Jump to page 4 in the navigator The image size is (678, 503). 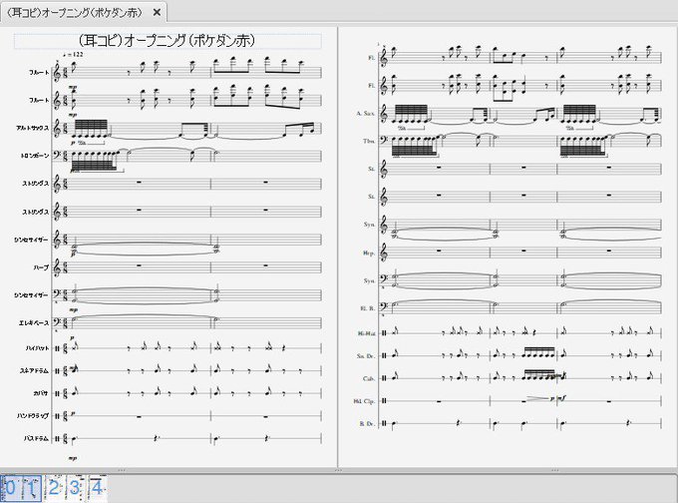[98, 488]
